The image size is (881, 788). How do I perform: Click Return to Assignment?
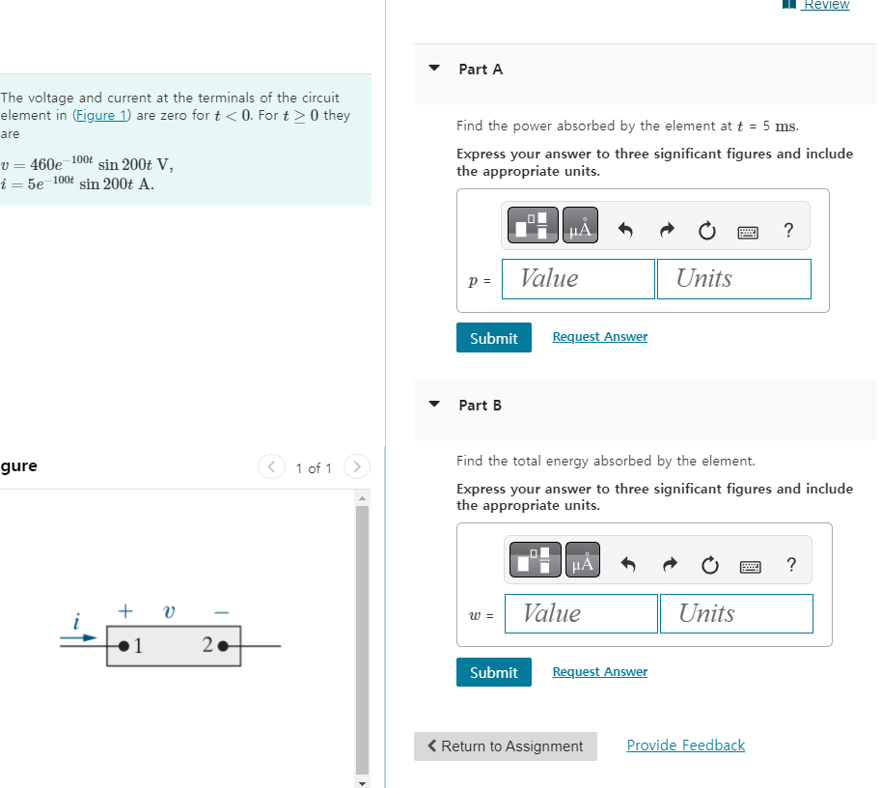tap(505, 746)
